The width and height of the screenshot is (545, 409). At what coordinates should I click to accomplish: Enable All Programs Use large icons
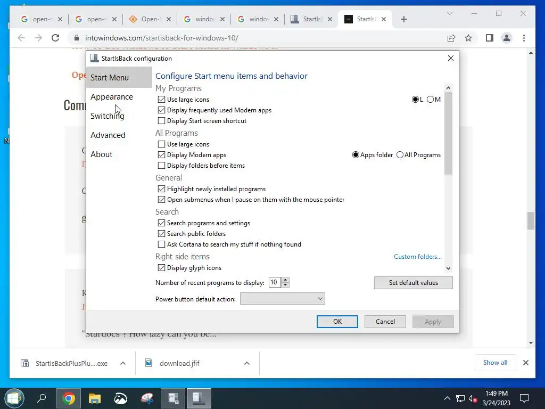(161, 144)
